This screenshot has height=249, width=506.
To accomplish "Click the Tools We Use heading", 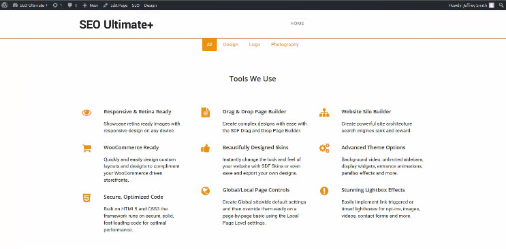I will pyautogui.click(x=253, y=79).
